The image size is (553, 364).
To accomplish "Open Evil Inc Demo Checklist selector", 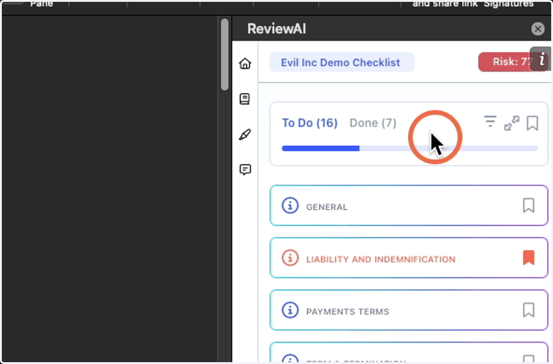I will [341, 62].
